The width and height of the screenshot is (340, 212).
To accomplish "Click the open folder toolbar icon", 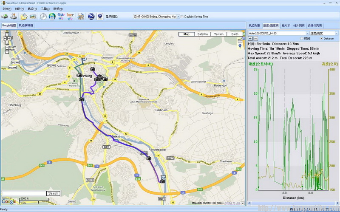I will (24, 17).
